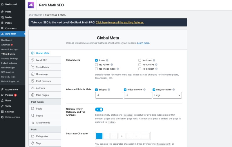Enable the No Follow checkbox
Screen dimensions: 232x147
(97, 64)
